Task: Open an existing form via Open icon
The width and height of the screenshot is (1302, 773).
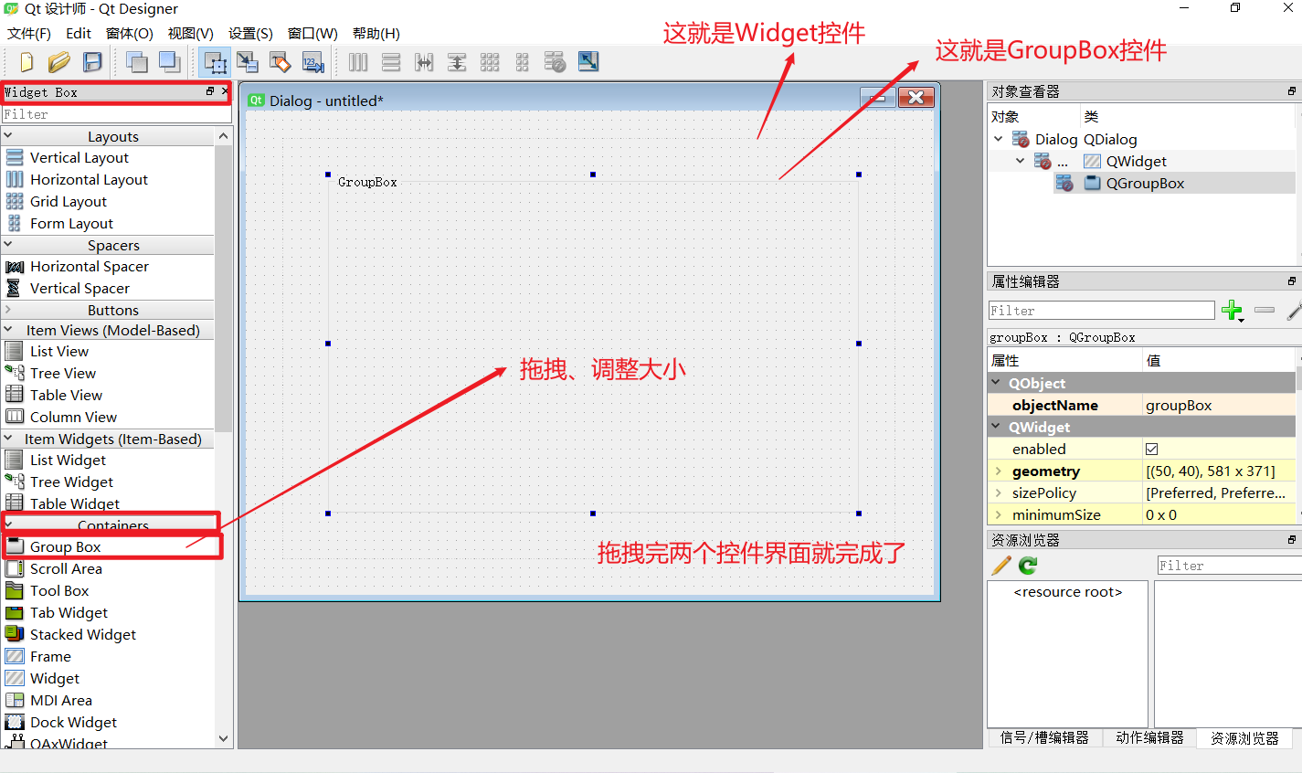Action: pos(58,62)
